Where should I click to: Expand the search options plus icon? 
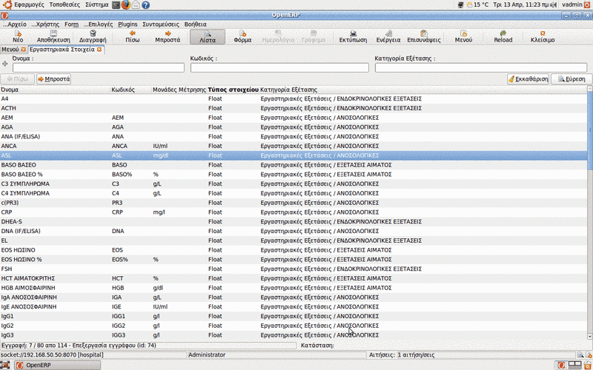[5, 64]
